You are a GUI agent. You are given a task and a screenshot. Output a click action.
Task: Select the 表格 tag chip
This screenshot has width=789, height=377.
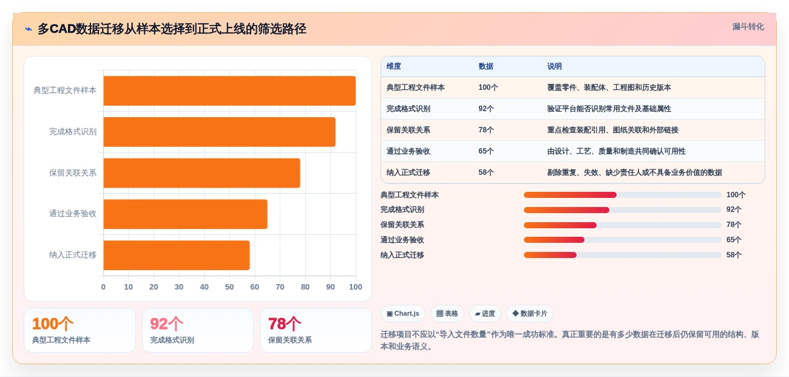tap(447, 314)
